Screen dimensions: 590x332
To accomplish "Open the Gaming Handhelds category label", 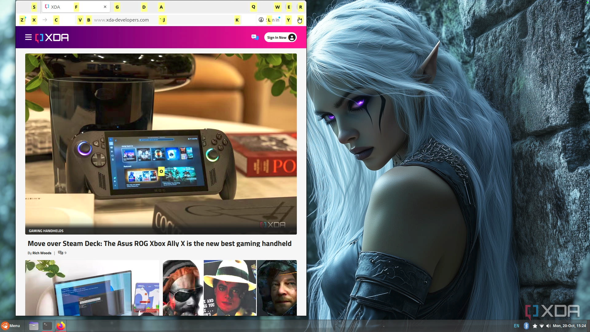I will pos(46,231).
